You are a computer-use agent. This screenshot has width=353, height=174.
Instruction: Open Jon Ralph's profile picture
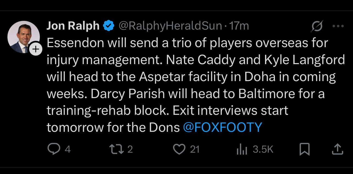point(23,36)
